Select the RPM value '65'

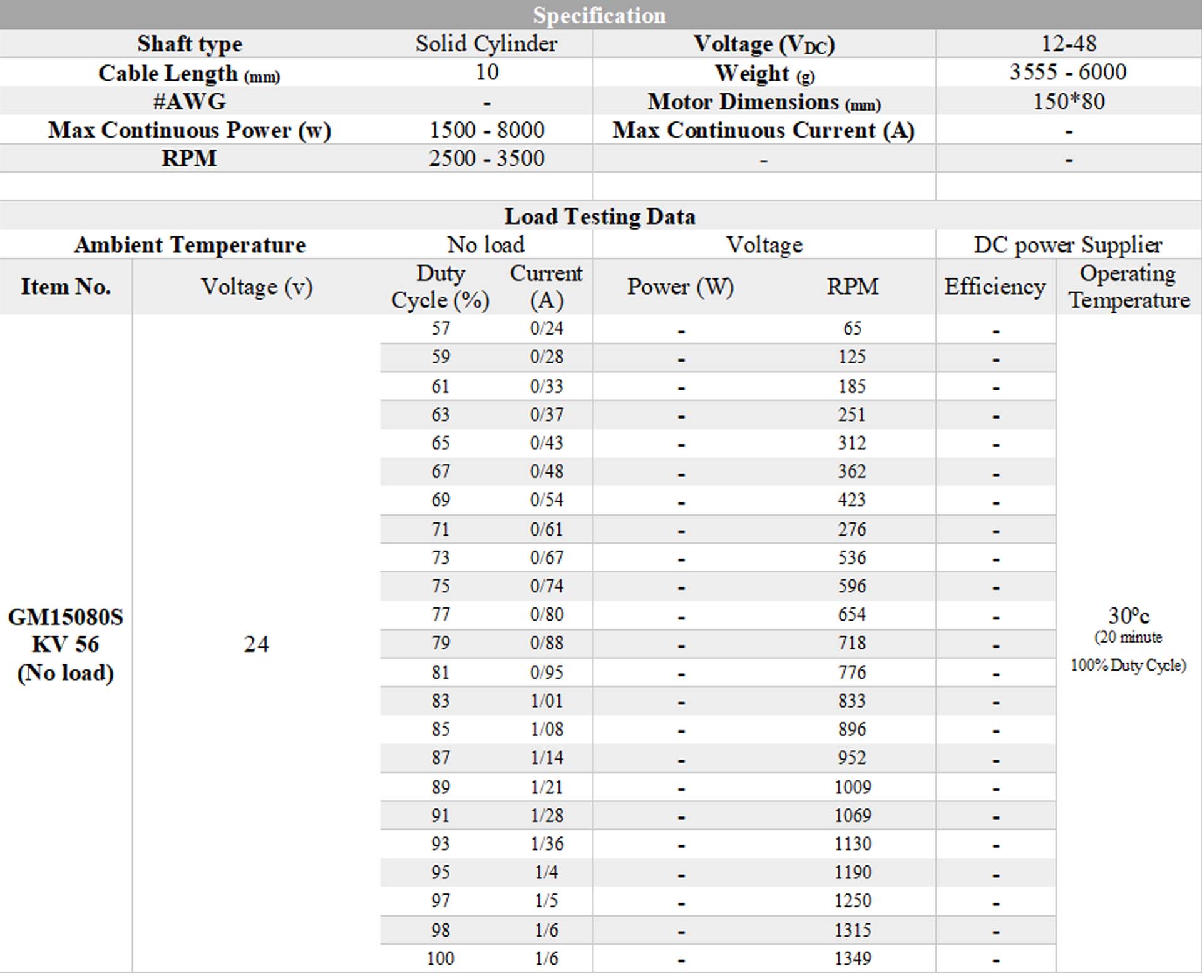point(853,328)
